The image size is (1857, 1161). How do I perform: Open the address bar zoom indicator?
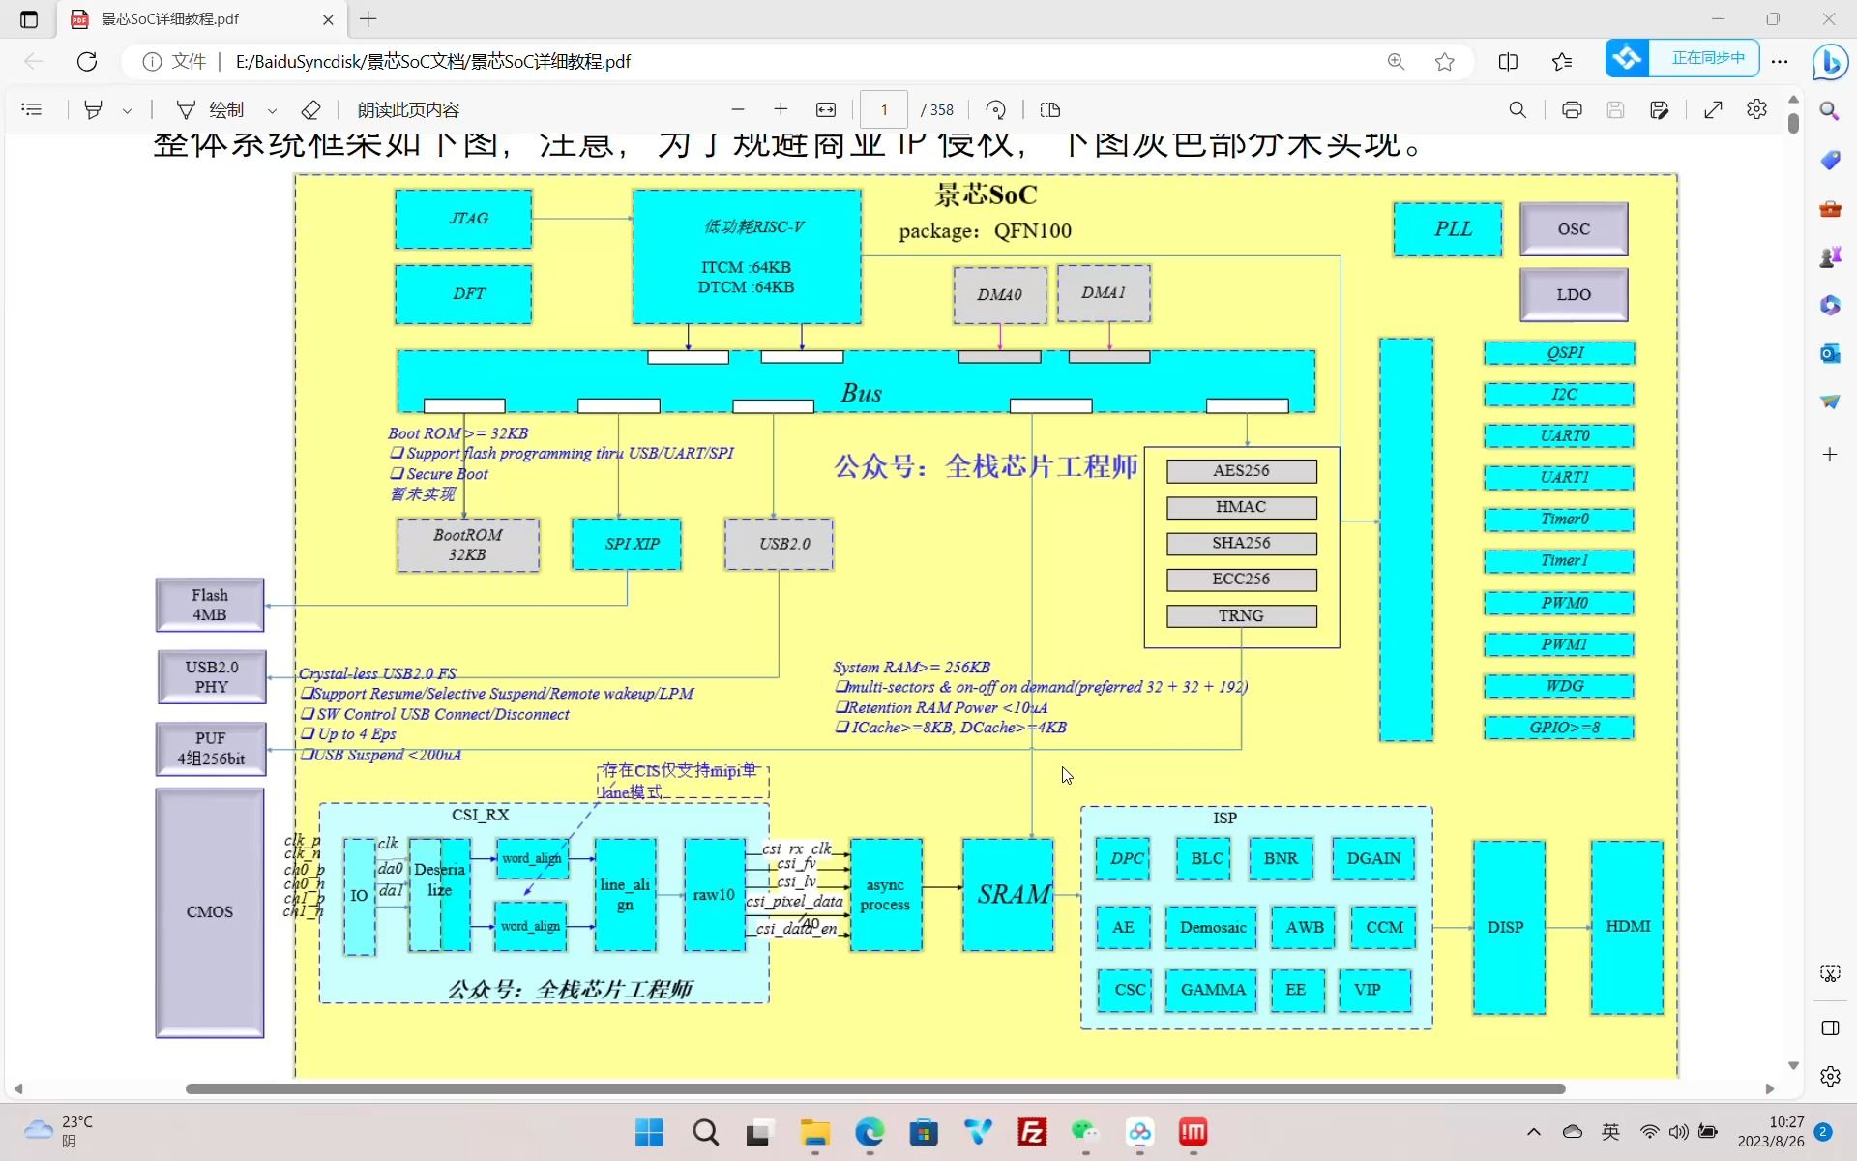1396,61
